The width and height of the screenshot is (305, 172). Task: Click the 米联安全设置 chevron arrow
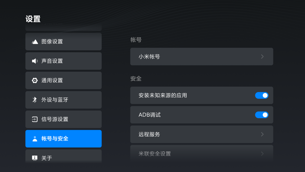pos(262,154)
